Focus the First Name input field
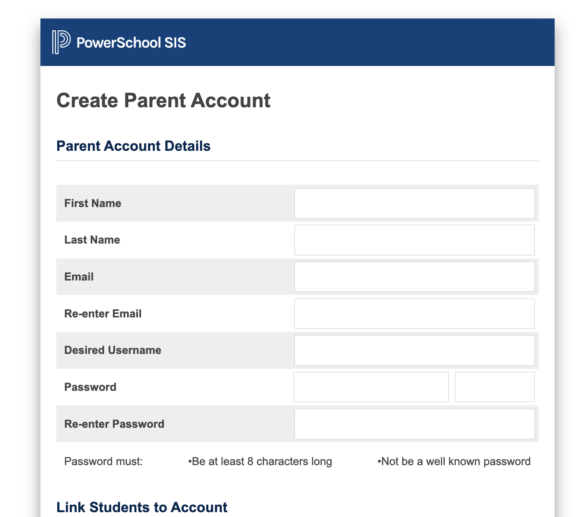 point(414,203)
